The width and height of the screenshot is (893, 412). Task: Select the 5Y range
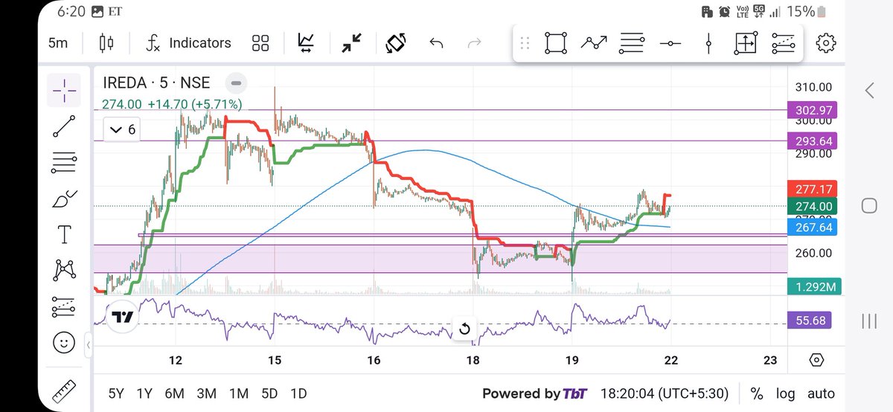(x=117, y=393)
